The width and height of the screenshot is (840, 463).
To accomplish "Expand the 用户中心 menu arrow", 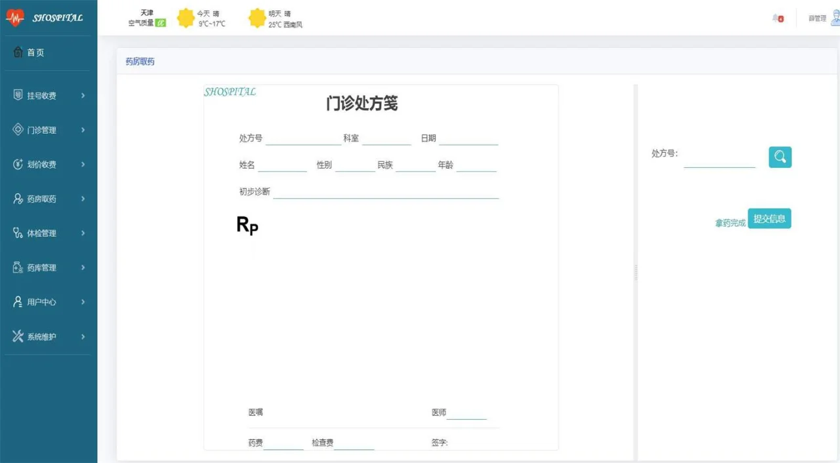I will pos(83,302).
